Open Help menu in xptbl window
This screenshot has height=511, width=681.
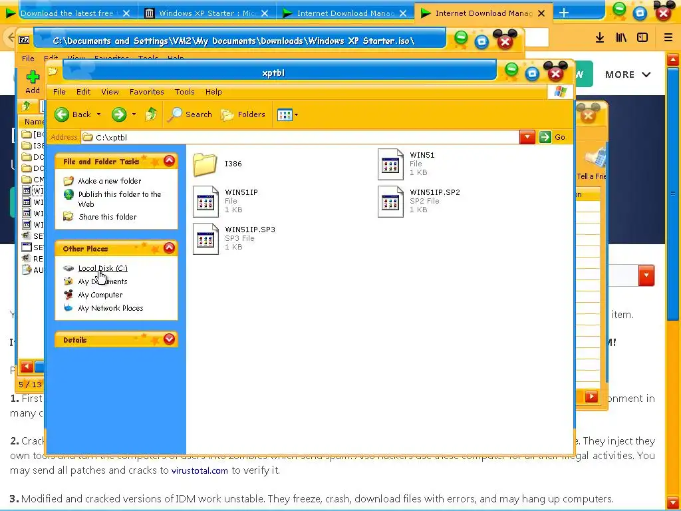213,92
